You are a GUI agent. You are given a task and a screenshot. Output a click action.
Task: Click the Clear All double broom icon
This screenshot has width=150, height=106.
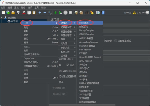81,13
